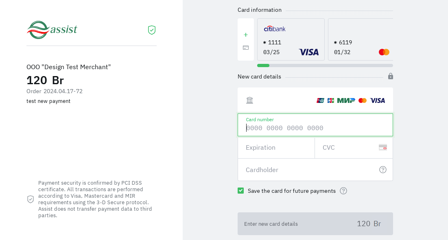Viewport: 448px width, 240px height.
Task: Click the green security shield icon
Action: tap(152, 30)
